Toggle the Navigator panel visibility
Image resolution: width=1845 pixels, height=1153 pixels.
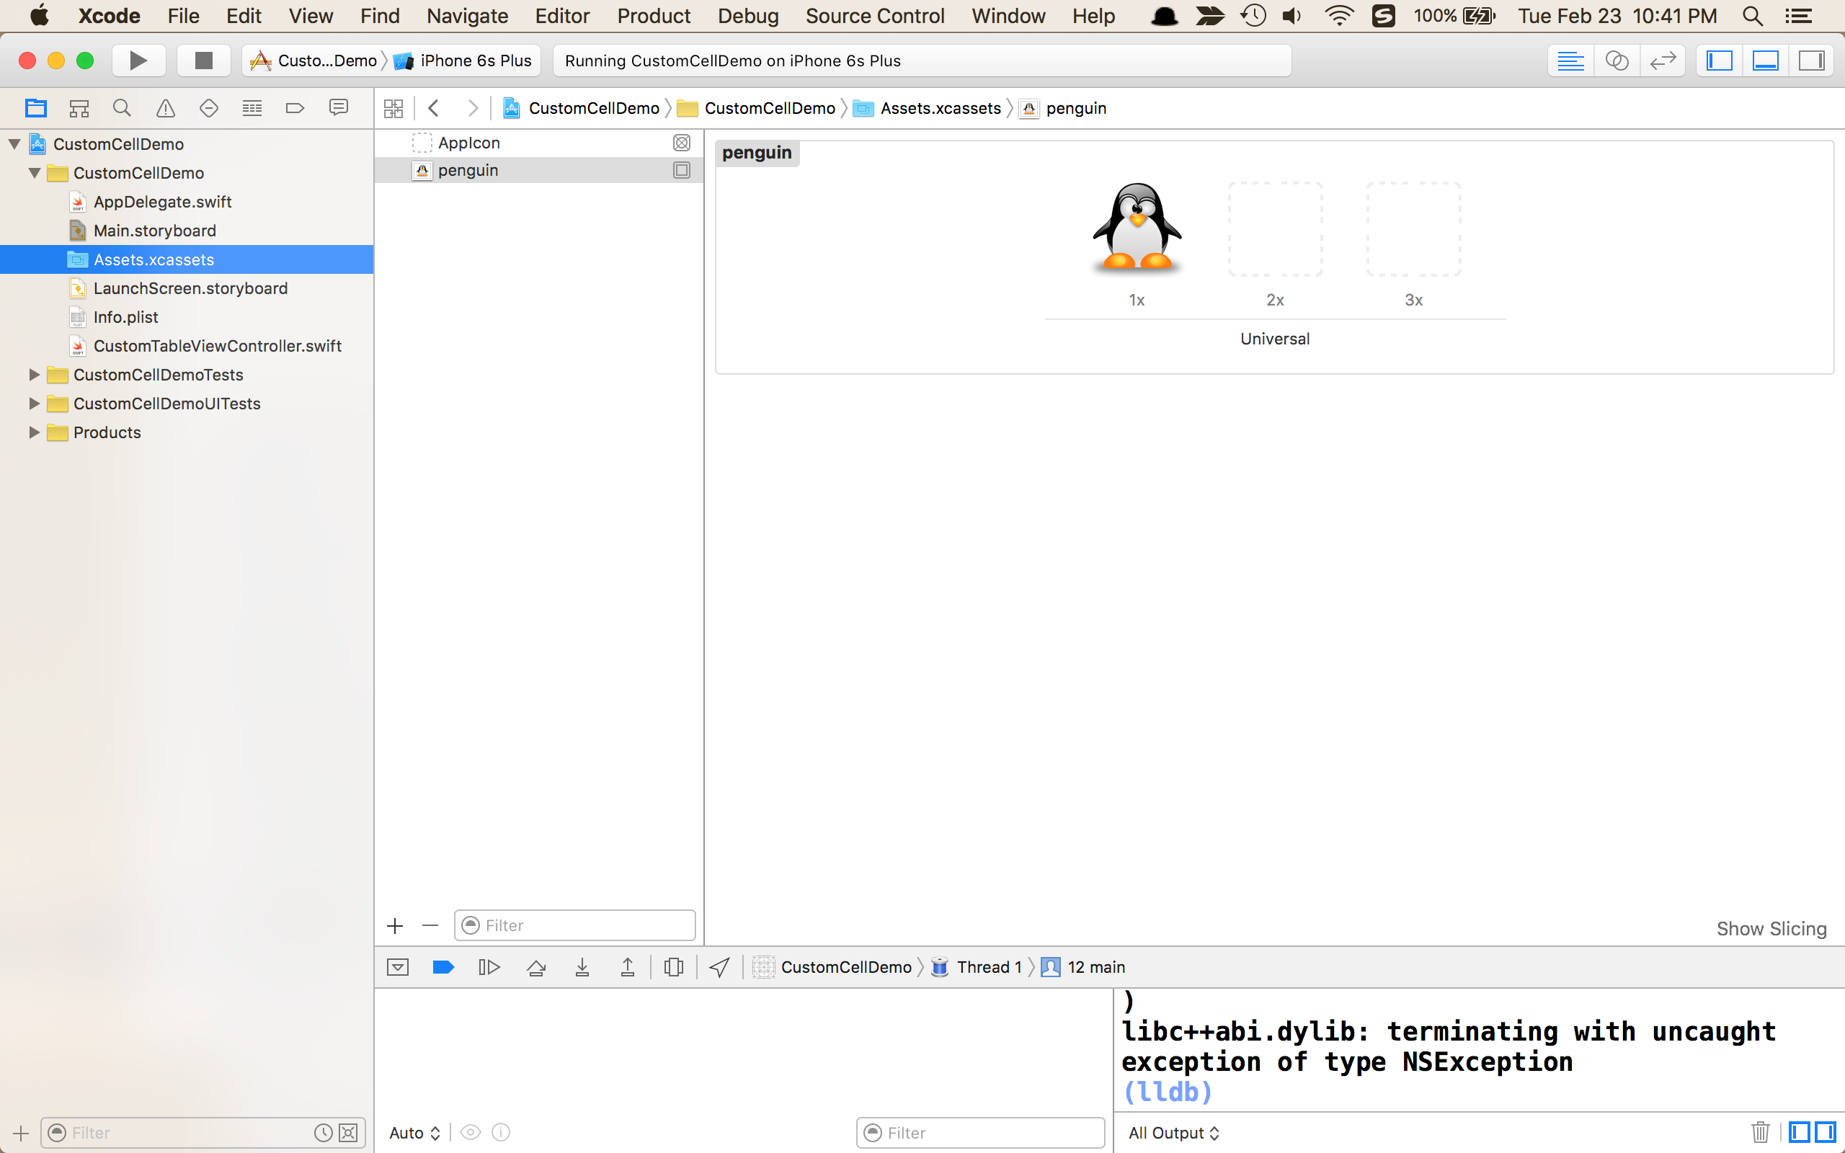coord(1719,61)
